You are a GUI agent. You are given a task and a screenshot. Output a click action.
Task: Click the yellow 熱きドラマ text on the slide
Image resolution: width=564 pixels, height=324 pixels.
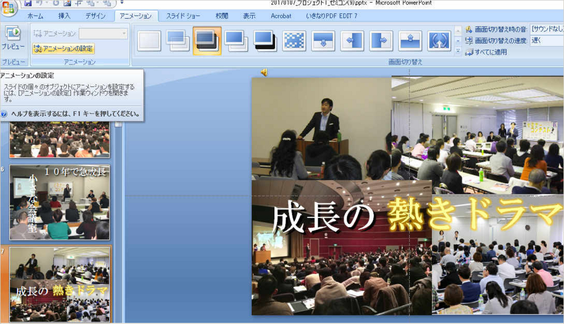(x=474, y=214)
